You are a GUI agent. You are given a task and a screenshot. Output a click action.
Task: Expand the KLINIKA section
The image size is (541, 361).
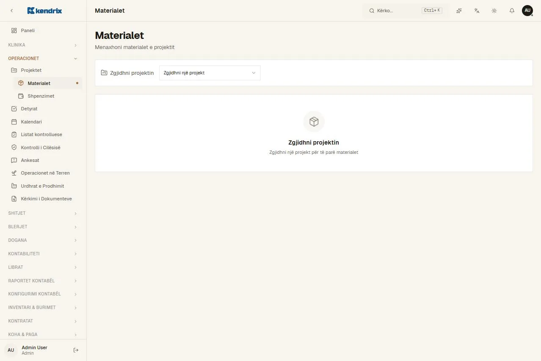point(43,45)
